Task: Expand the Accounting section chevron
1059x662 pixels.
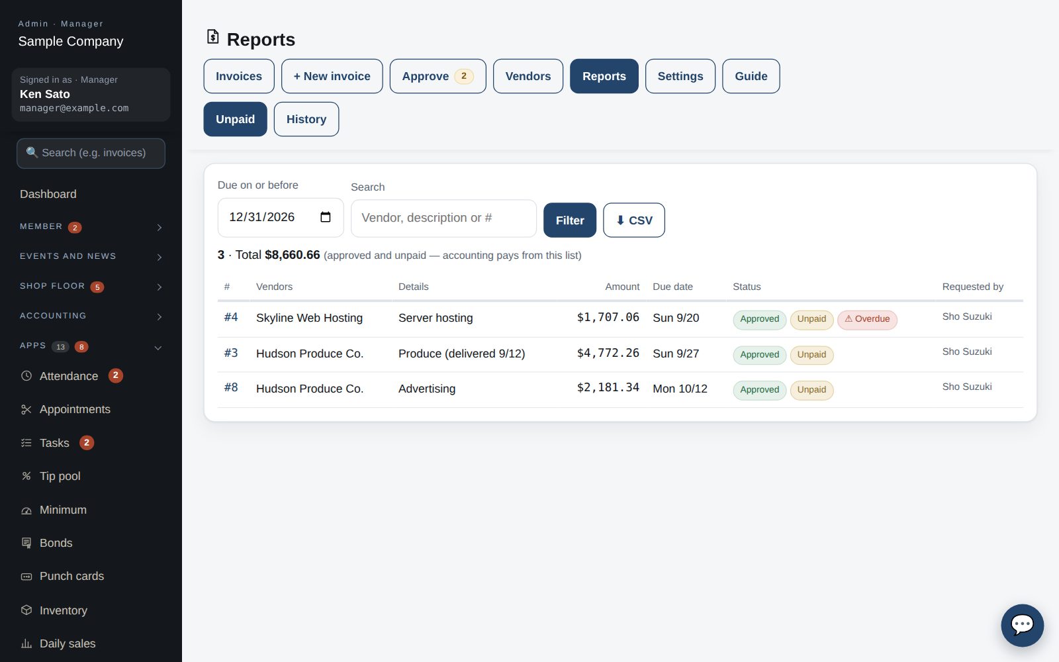Action: click(160, 316)
